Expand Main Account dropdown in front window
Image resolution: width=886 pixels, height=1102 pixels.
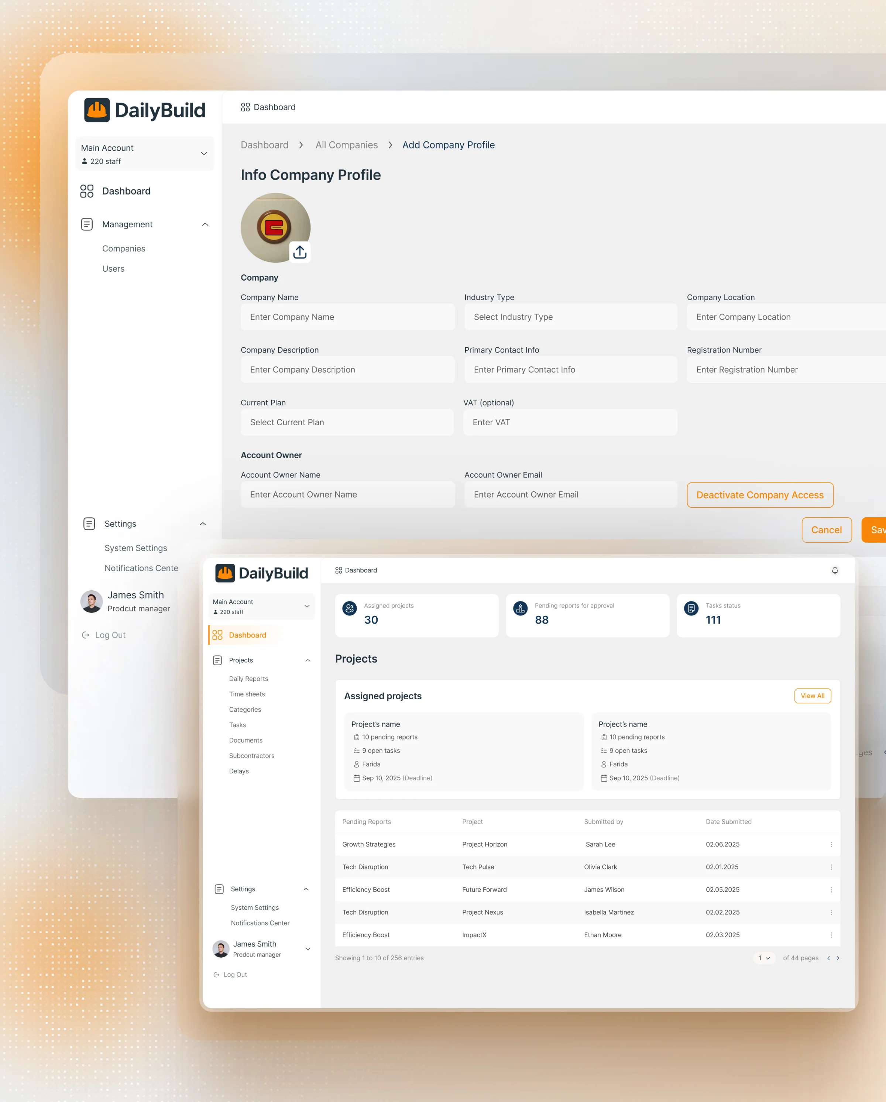307,606
